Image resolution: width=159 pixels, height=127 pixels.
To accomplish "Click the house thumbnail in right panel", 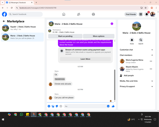I will tap(136, 26).
